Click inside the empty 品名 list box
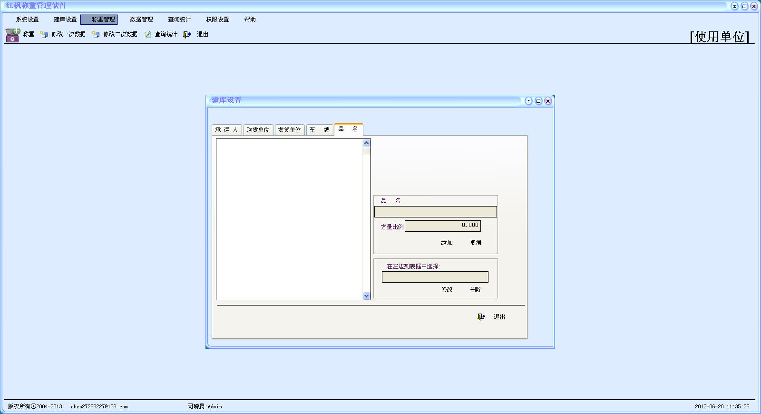This screenshot has height=414, width=761. 289,219
